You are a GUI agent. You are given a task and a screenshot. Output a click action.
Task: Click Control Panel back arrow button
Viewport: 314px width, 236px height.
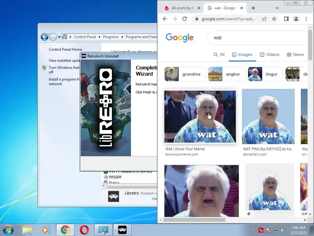pos(44,37)
